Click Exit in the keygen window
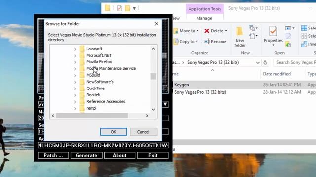The image size is (316, 177). click(153, 155)
